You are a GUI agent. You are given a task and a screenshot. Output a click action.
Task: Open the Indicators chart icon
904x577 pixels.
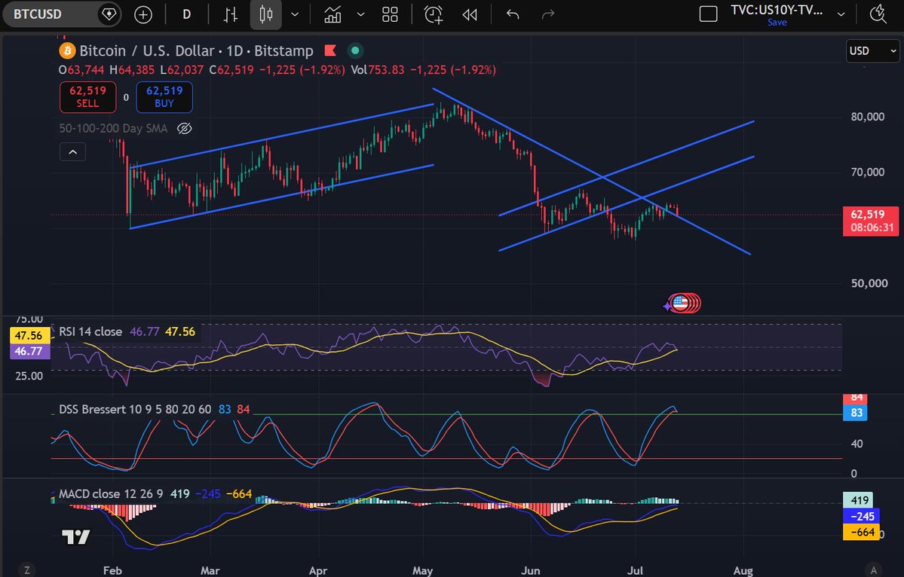pos(332,14)
